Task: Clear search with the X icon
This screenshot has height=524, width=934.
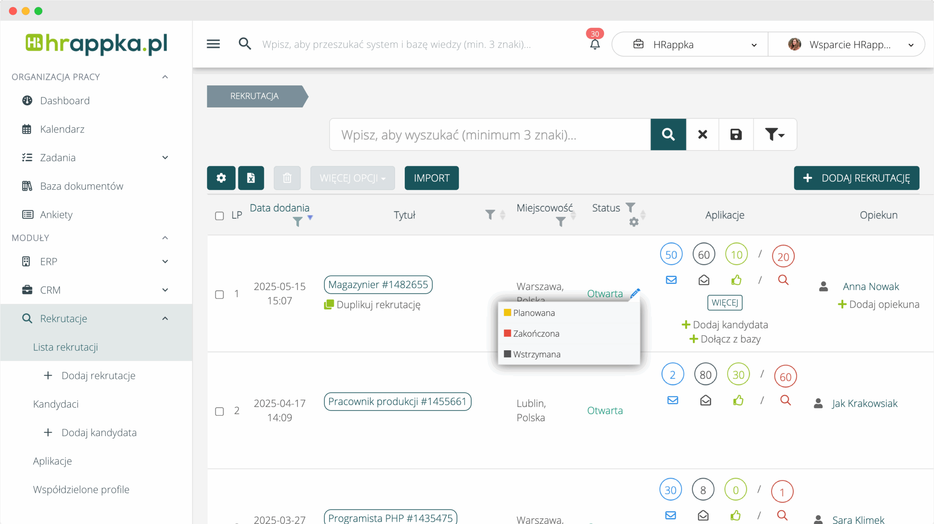Action: pyautogui.click(x=702, y=134)
